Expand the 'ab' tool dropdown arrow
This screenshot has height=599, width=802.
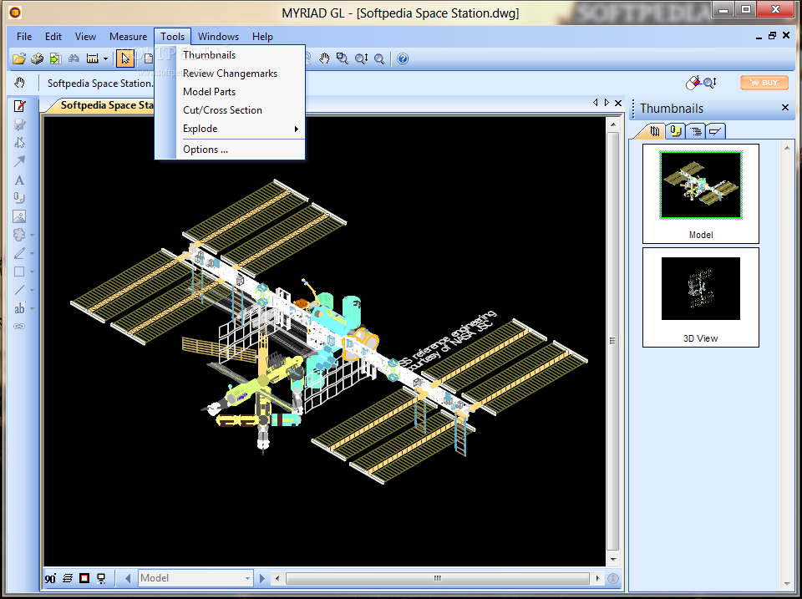pyautogui.click(x=33, y=309)
